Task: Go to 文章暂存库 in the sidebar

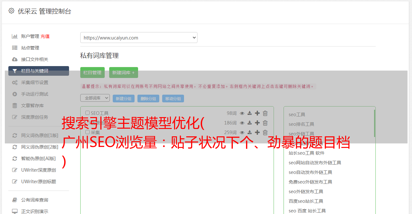Action: 32,106
